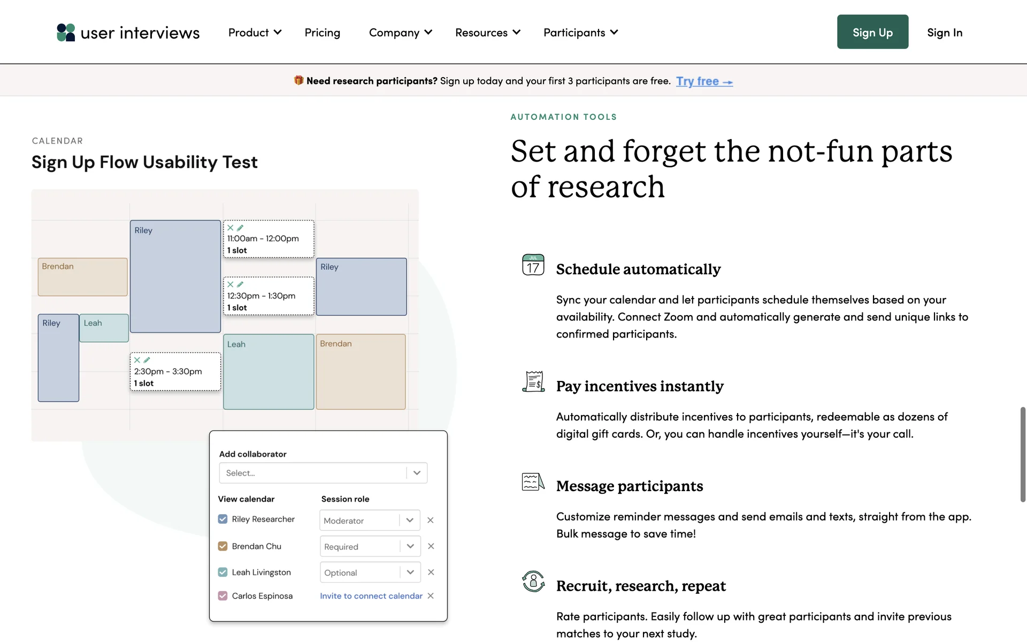This screenshot has width=1027, height=642.
Task: Open the Moderator session role dropdown
Action: [x=370, y=521]
